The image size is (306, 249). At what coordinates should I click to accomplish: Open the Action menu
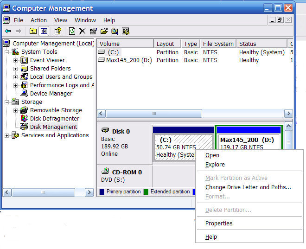pos(38,20)
